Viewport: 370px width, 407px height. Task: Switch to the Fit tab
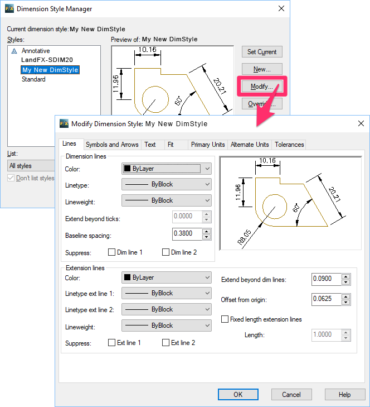pyautogui.click(x=171, y=145)
